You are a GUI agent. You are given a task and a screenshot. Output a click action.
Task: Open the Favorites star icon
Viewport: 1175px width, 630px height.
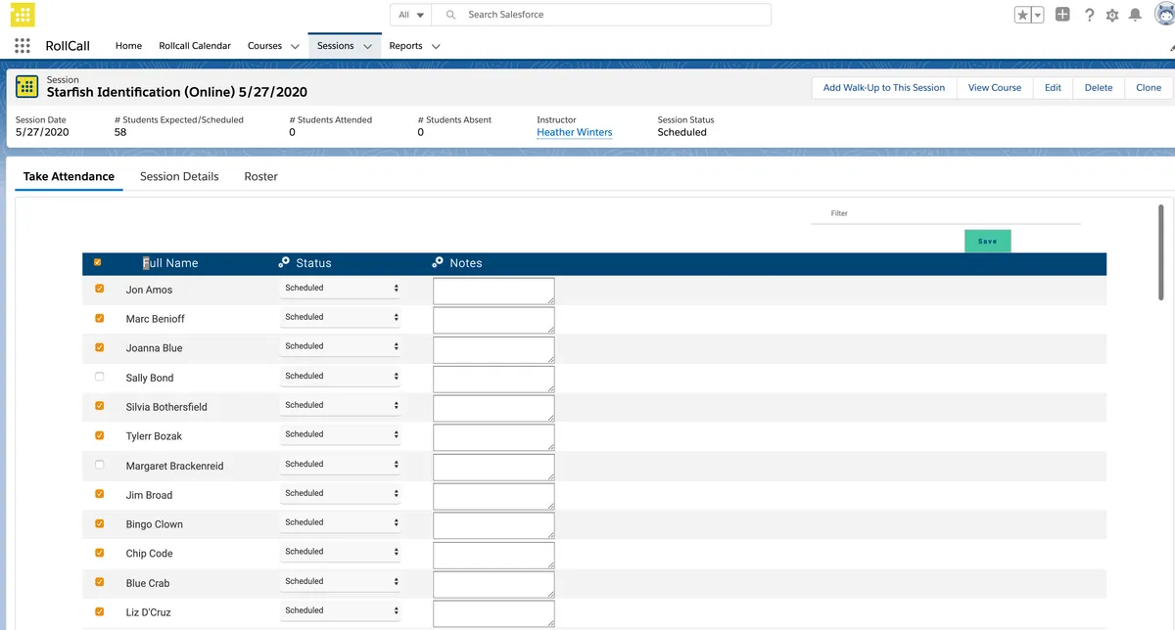tap(1022, 15)
